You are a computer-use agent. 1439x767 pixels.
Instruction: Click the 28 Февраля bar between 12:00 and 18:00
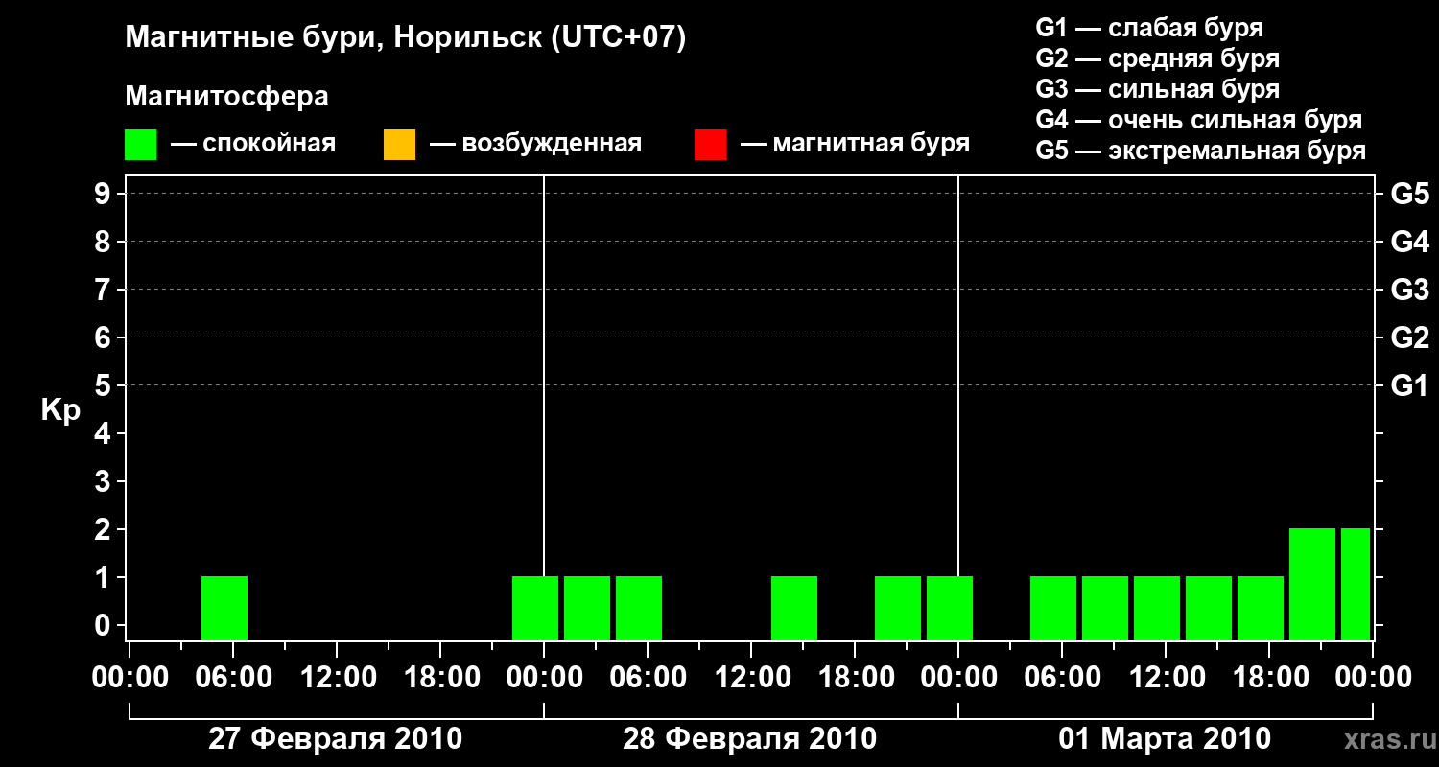pyautogui.click(x=794, y=608)
